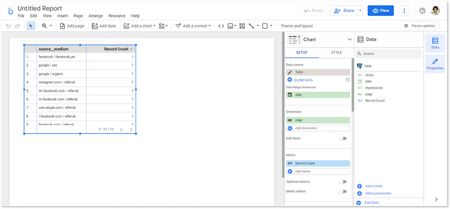The image size is (450, 209).
Task: Click the help question mark icon
Action: click(x=422, y=11)
